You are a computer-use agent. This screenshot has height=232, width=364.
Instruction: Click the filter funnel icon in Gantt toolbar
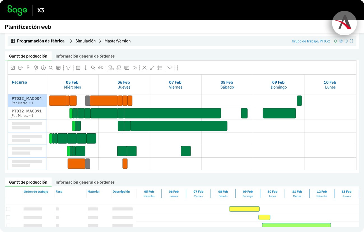(x=68, y=68)
